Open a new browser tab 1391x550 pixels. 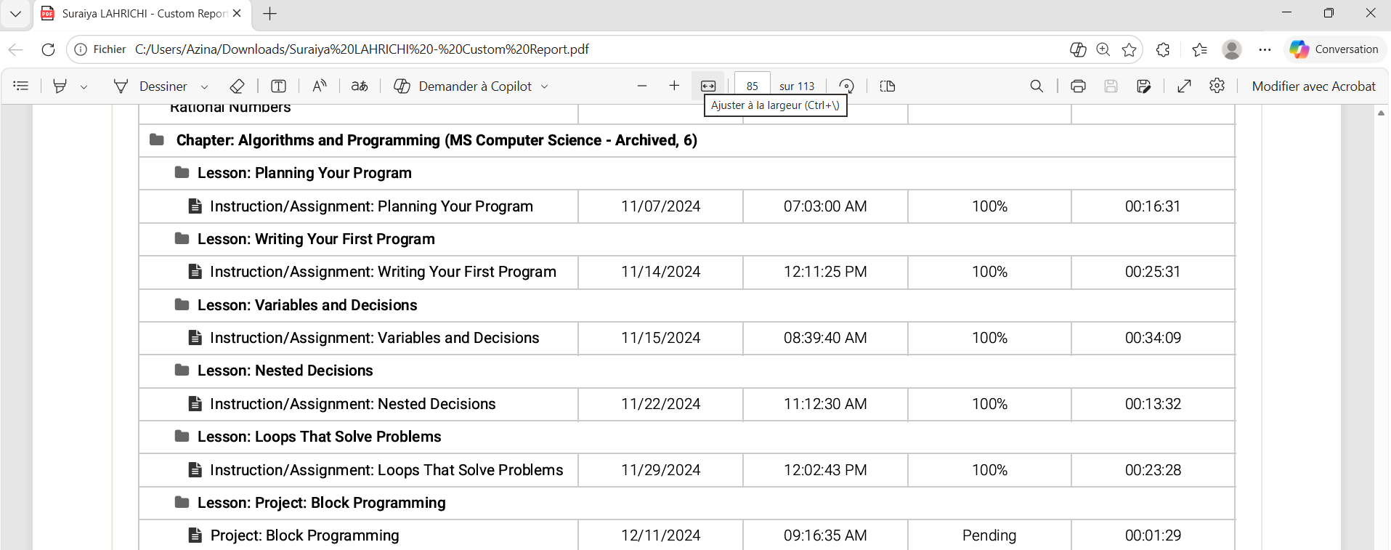[x=269, y=14]
